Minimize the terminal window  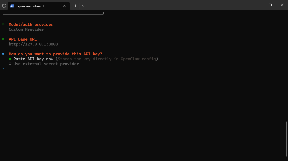pos(258,5)
